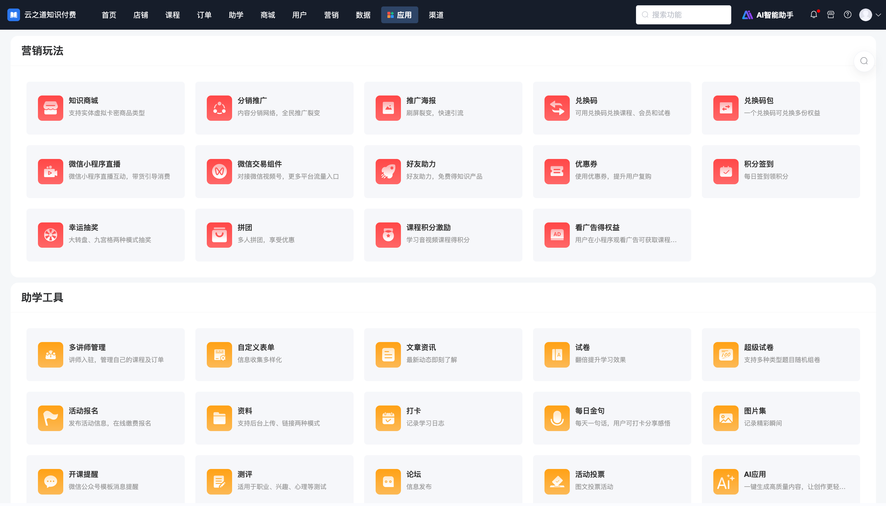Screen dimensions: 886x506
Task: Click the 微信小程序直播 camera icon
Action: coord(50,172)
